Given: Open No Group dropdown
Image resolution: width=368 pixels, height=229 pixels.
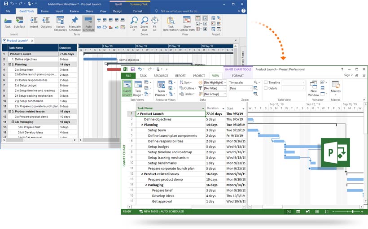Looking at the screenshot, I should pyautogui.click(x=225, y=94).
